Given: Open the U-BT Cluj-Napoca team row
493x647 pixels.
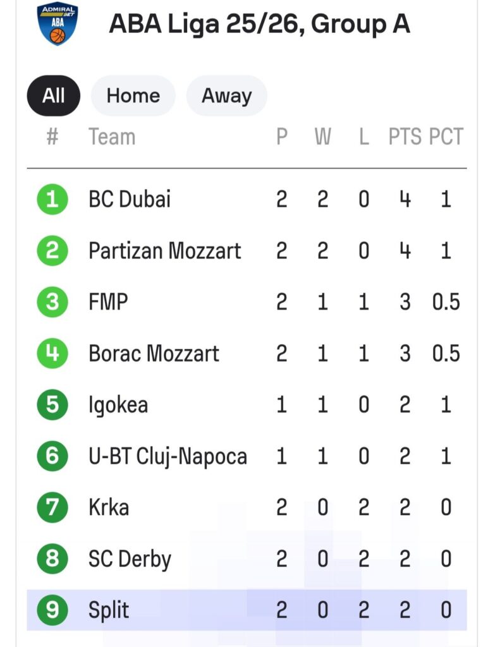Looking at the screenshot, I should [167, 456].
